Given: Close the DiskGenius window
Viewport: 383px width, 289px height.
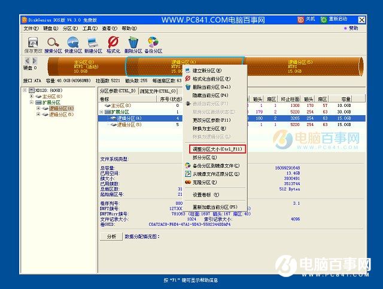Looking at the screenshot, I should (361, 20).
